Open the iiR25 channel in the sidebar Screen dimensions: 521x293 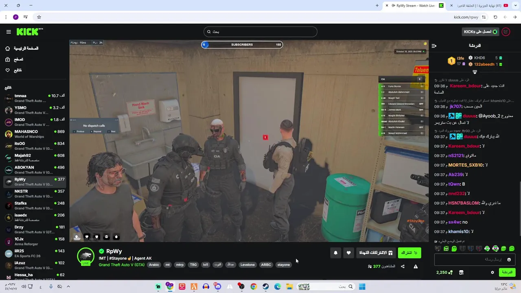(35, 253)
